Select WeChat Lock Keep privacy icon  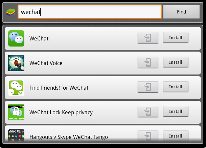(16, 112)
